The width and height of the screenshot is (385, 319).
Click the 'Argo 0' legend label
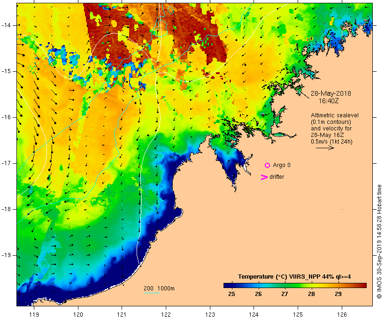pos(282,165)
